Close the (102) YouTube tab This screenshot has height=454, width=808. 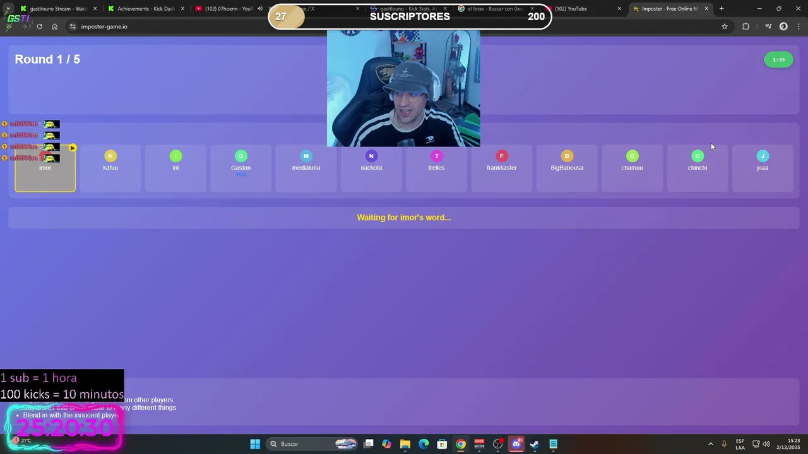pyautogui.click(x=619, y=9)
